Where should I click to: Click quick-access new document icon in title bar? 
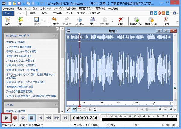click(x=10, y=3)
